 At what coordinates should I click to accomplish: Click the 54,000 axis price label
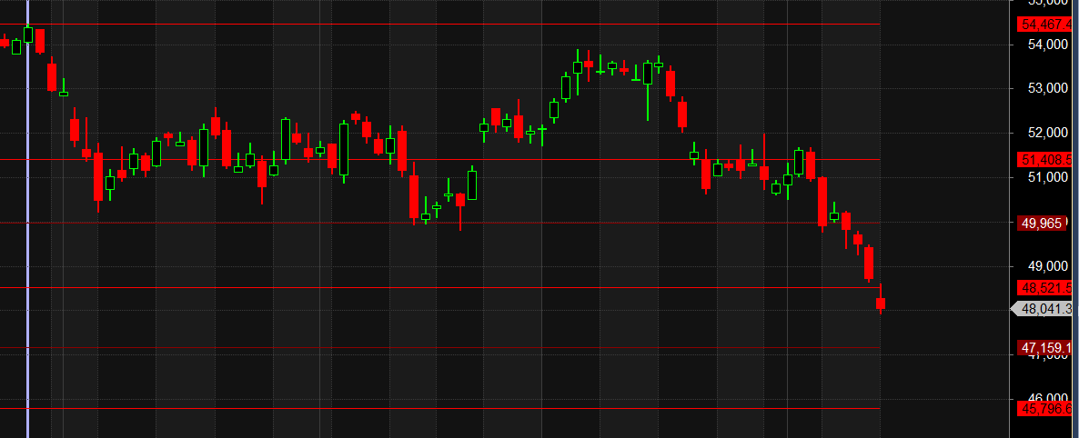(1046, 44)
